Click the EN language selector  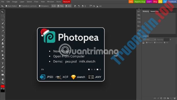point(42,69)
